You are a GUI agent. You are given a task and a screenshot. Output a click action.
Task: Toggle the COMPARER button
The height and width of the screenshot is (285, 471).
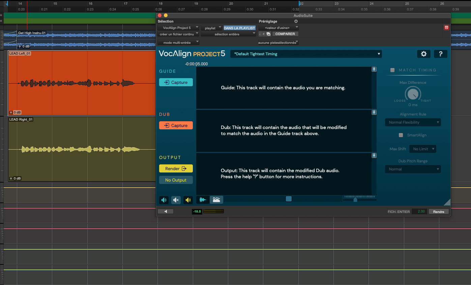285,34
